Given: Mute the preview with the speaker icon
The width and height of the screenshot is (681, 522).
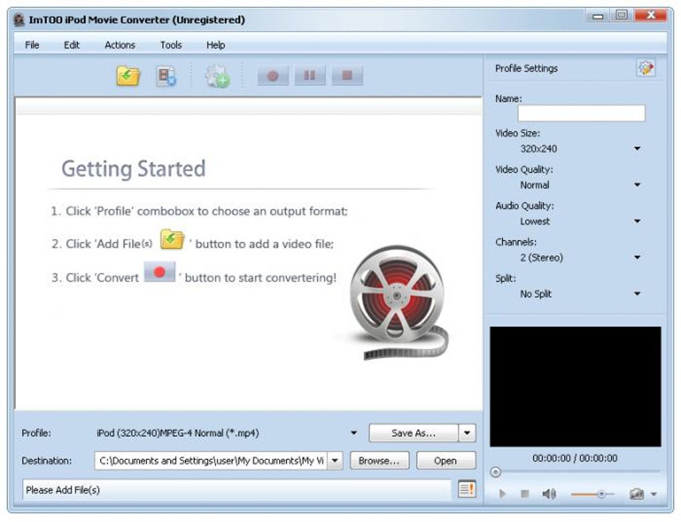Looking at the screenshot, I should (x=549, y=494).
